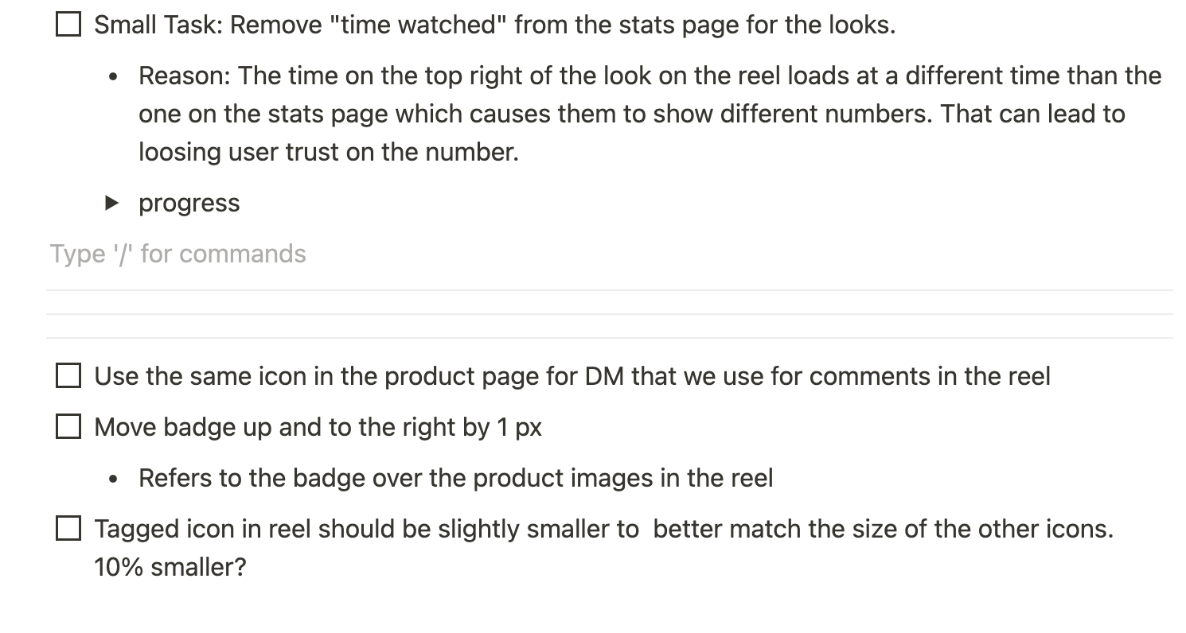The width and height of the screenshot is (1186, 633).
Task: Mark 'Move badge up and to the right' done
Action: (68, 427)
